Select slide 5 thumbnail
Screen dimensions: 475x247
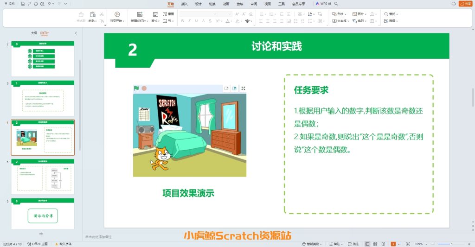click(43, 177)
